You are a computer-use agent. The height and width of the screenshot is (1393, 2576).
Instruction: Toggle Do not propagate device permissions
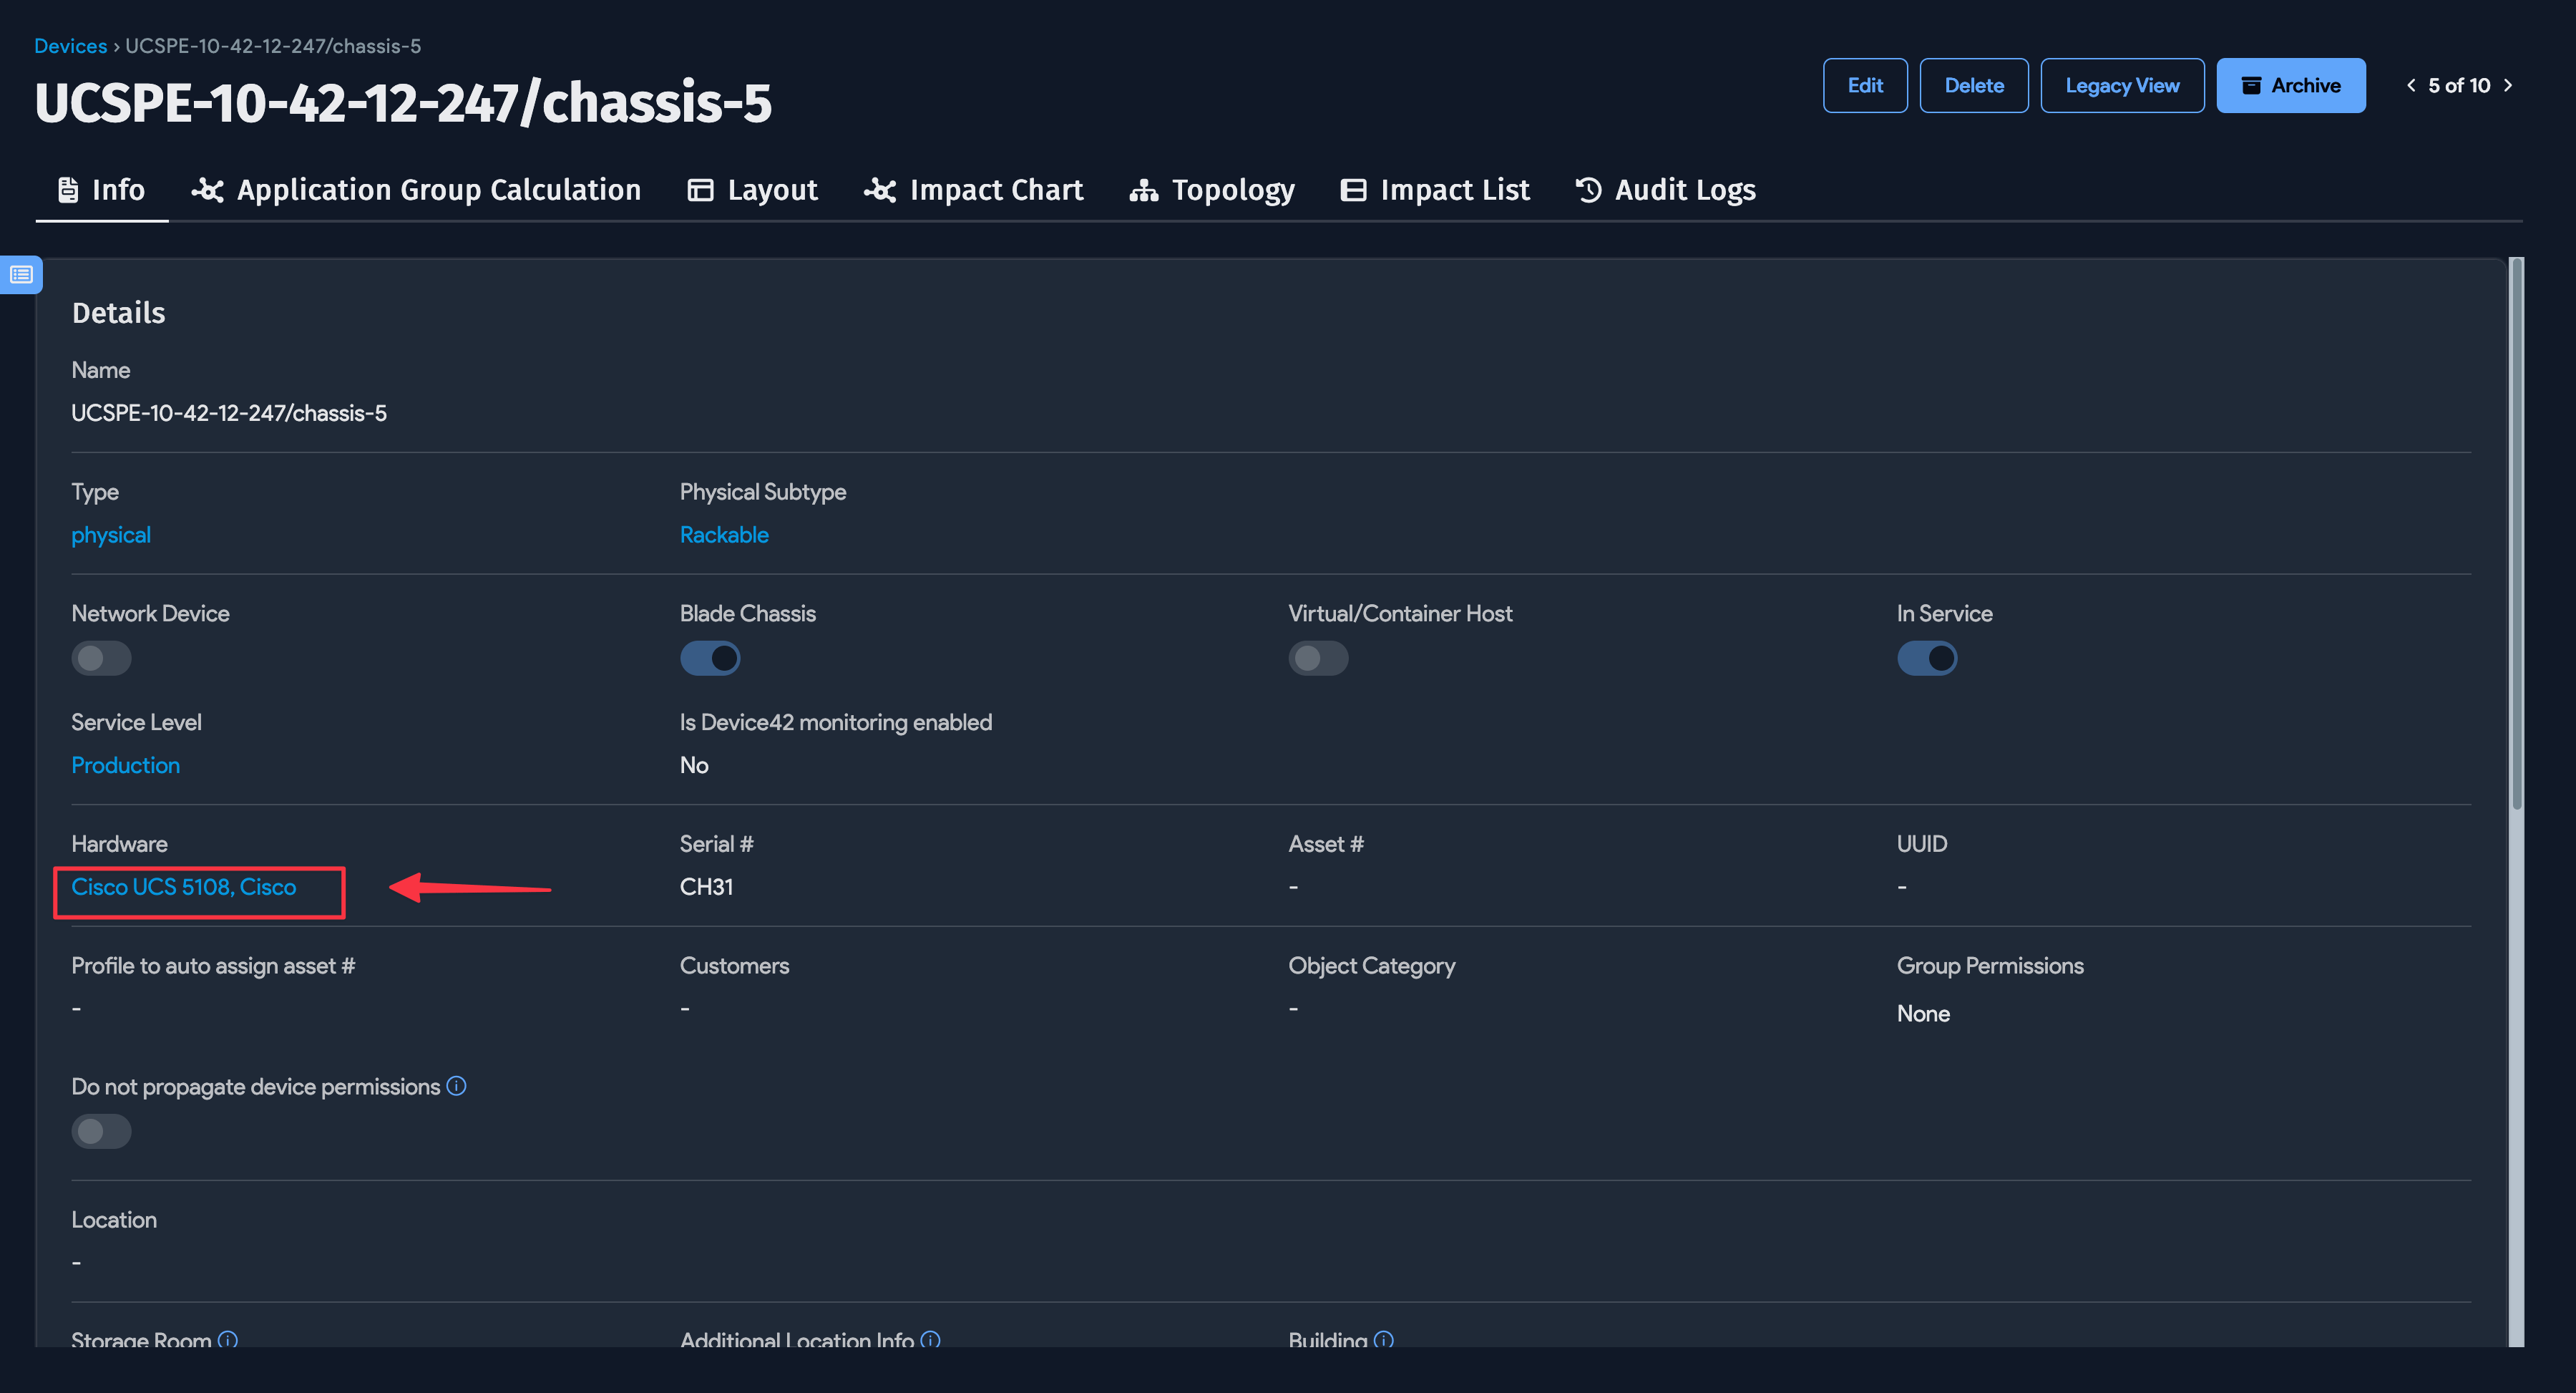pyautogui.click(x=101, y=1131)
